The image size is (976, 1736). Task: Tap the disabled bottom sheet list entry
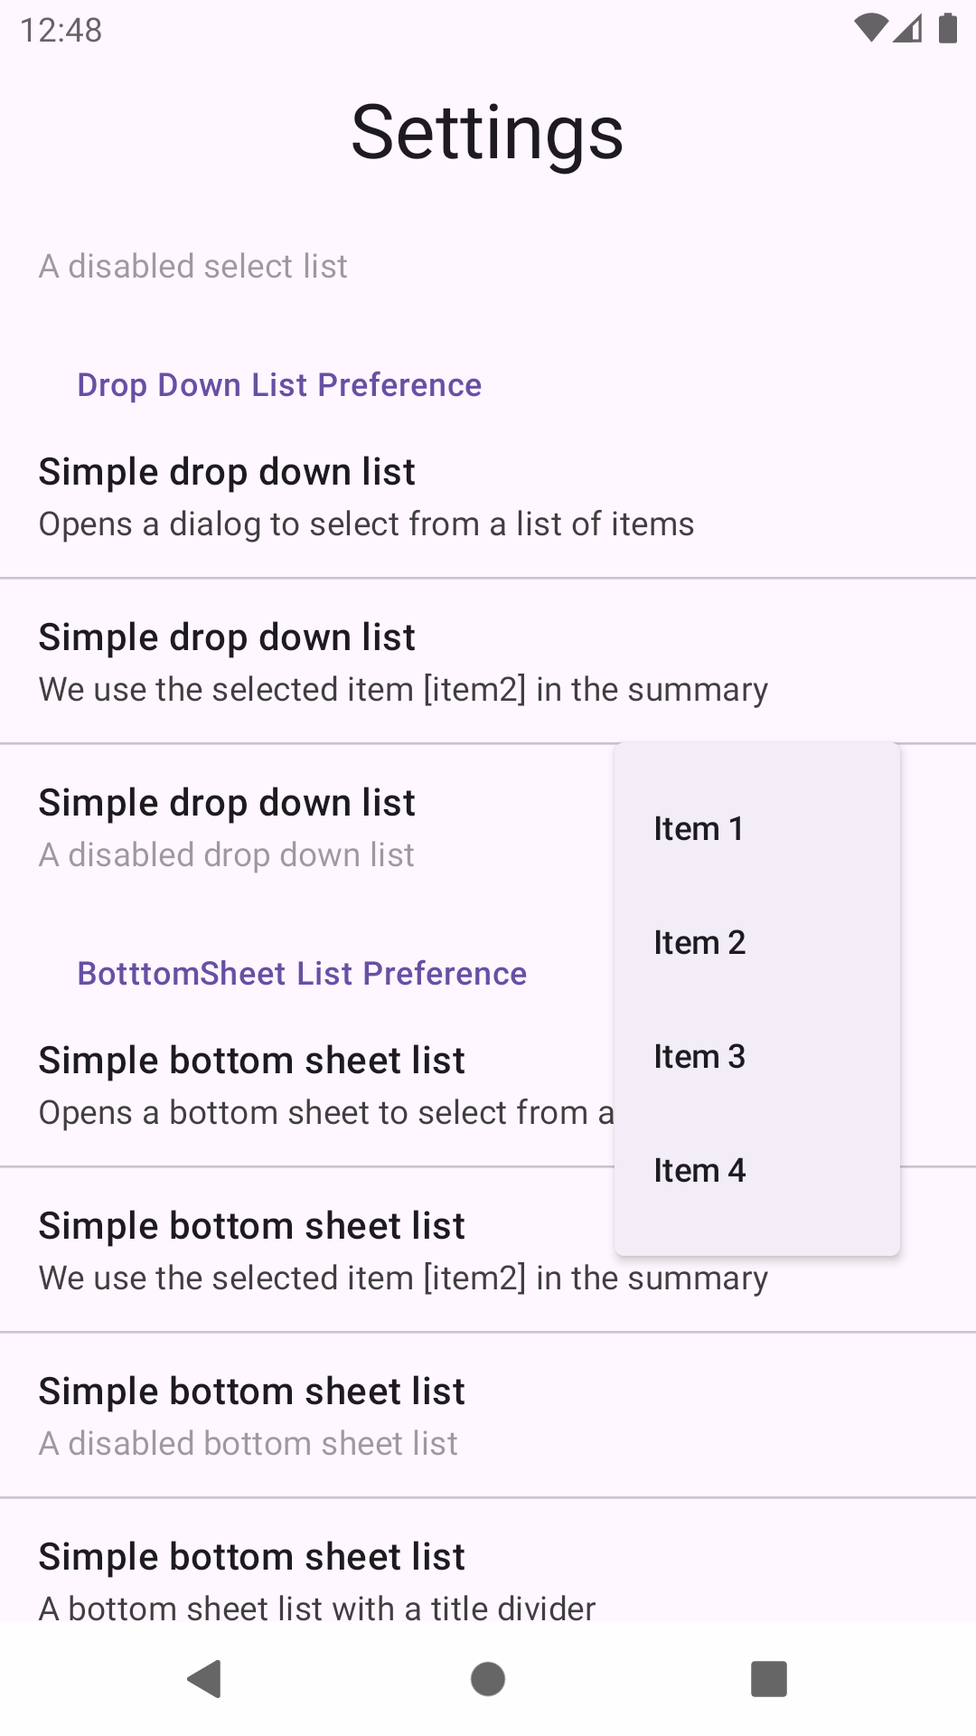[x=488, y=1416]
